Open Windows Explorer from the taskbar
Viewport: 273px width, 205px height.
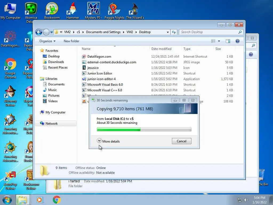(x=23, y=200)
